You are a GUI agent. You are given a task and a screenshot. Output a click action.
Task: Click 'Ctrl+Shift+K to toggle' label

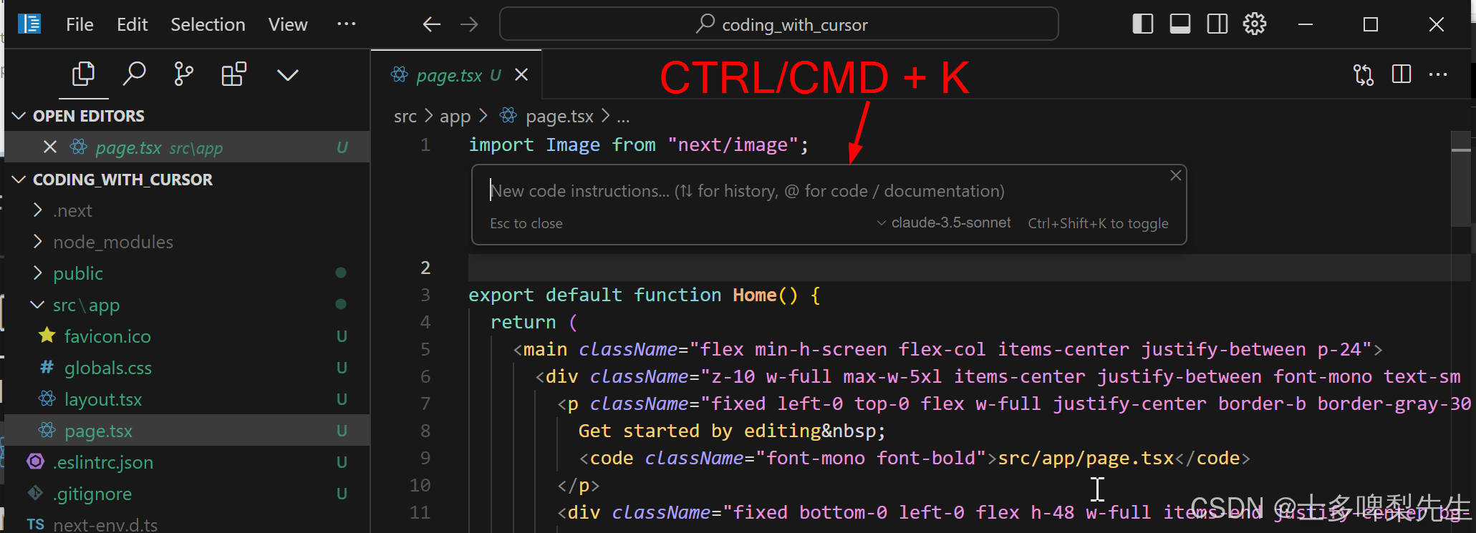(1098, 223)
